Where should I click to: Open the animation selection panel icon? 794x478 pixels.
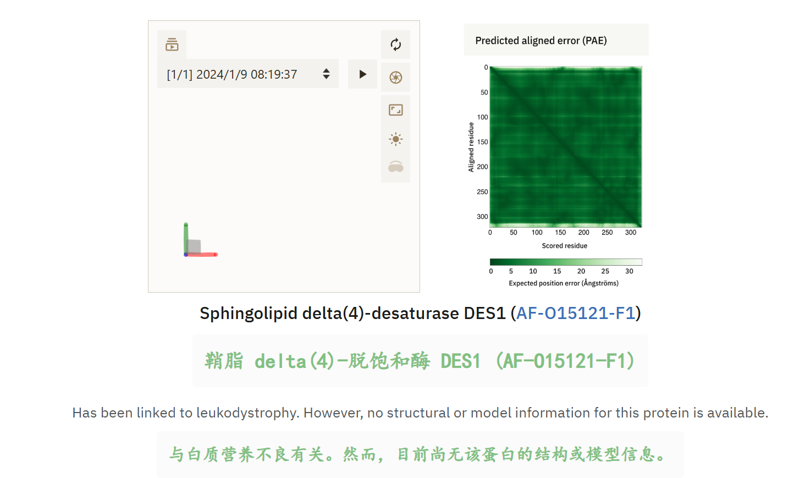[172, 45]
